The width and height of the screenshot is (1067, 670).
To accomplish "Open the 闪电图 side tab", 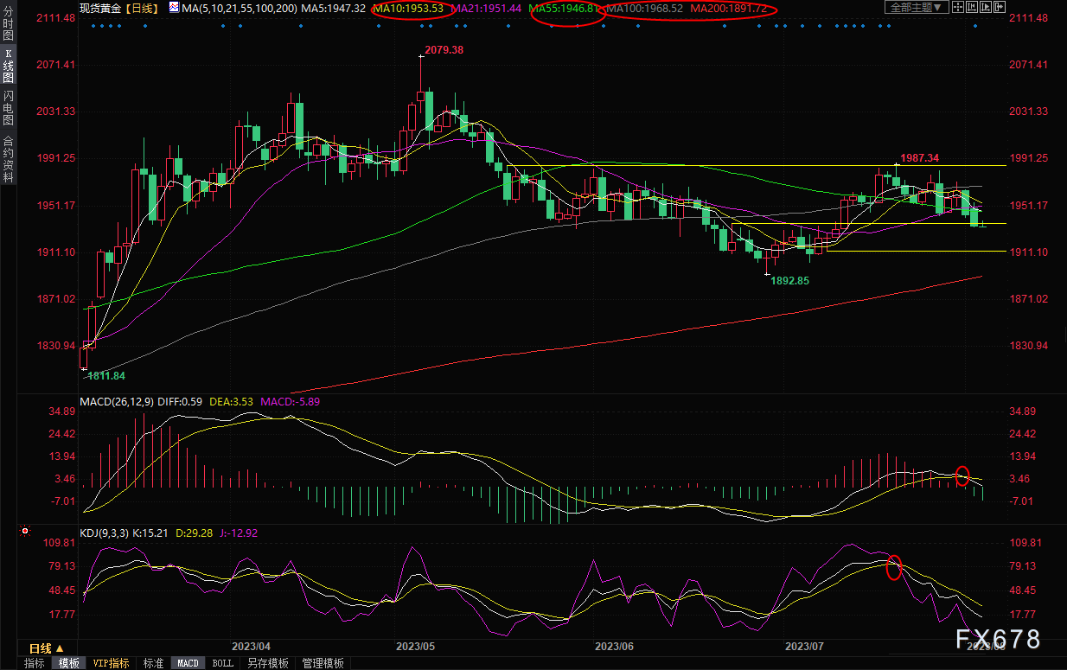I will (8, 108).
